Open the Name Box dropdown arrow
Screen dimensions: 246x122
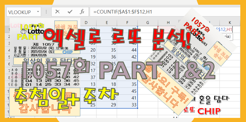click(38, 12)
